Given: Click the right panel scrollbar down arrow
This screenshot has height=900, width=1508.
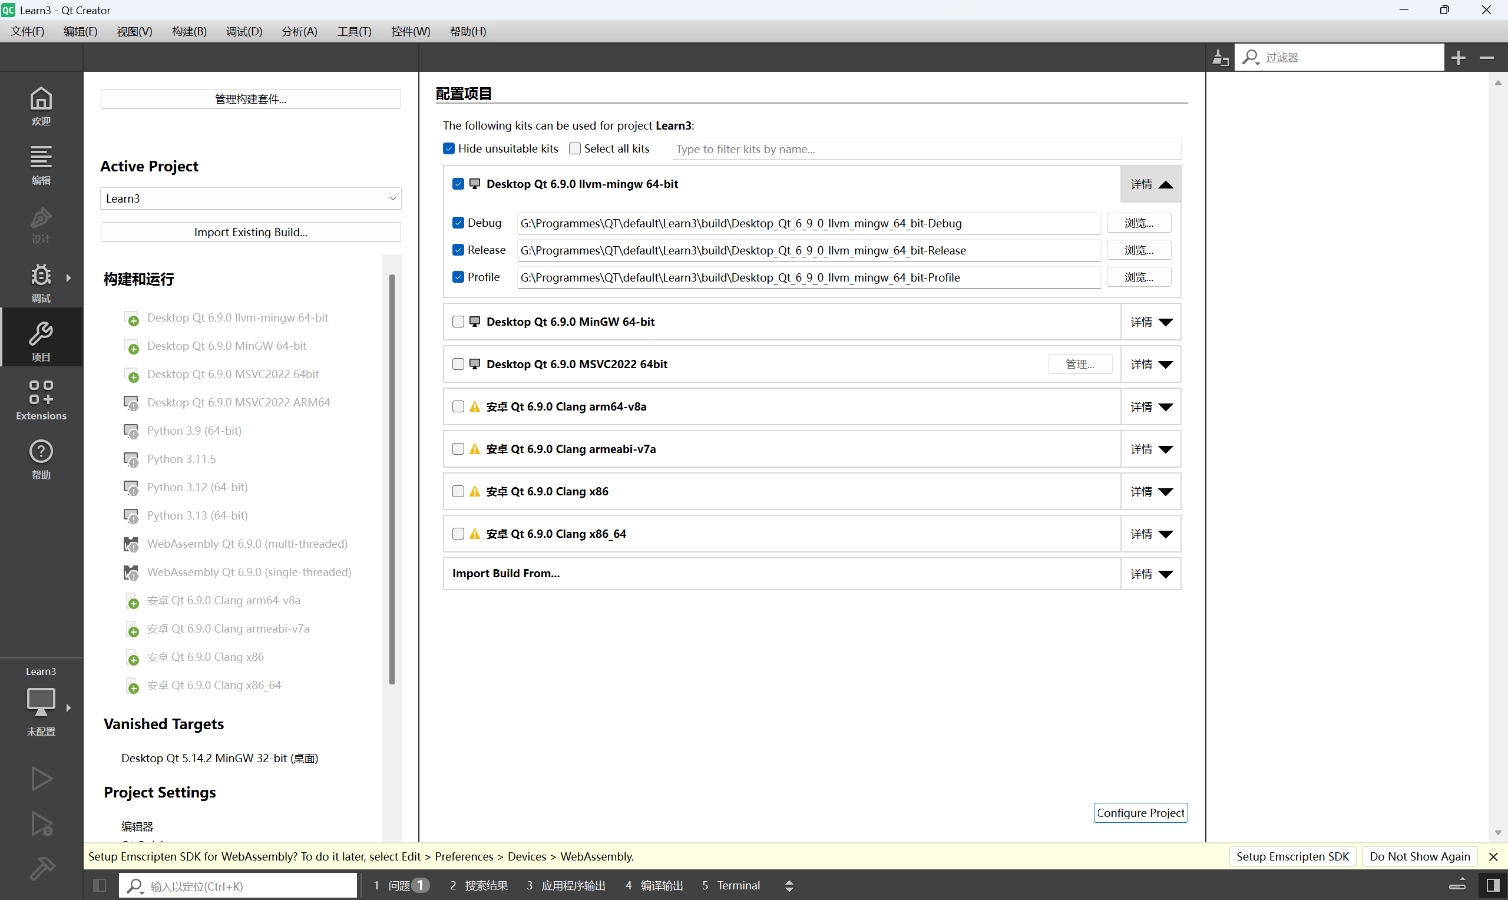Looking at the screenshot, I should pos(1498,833).
